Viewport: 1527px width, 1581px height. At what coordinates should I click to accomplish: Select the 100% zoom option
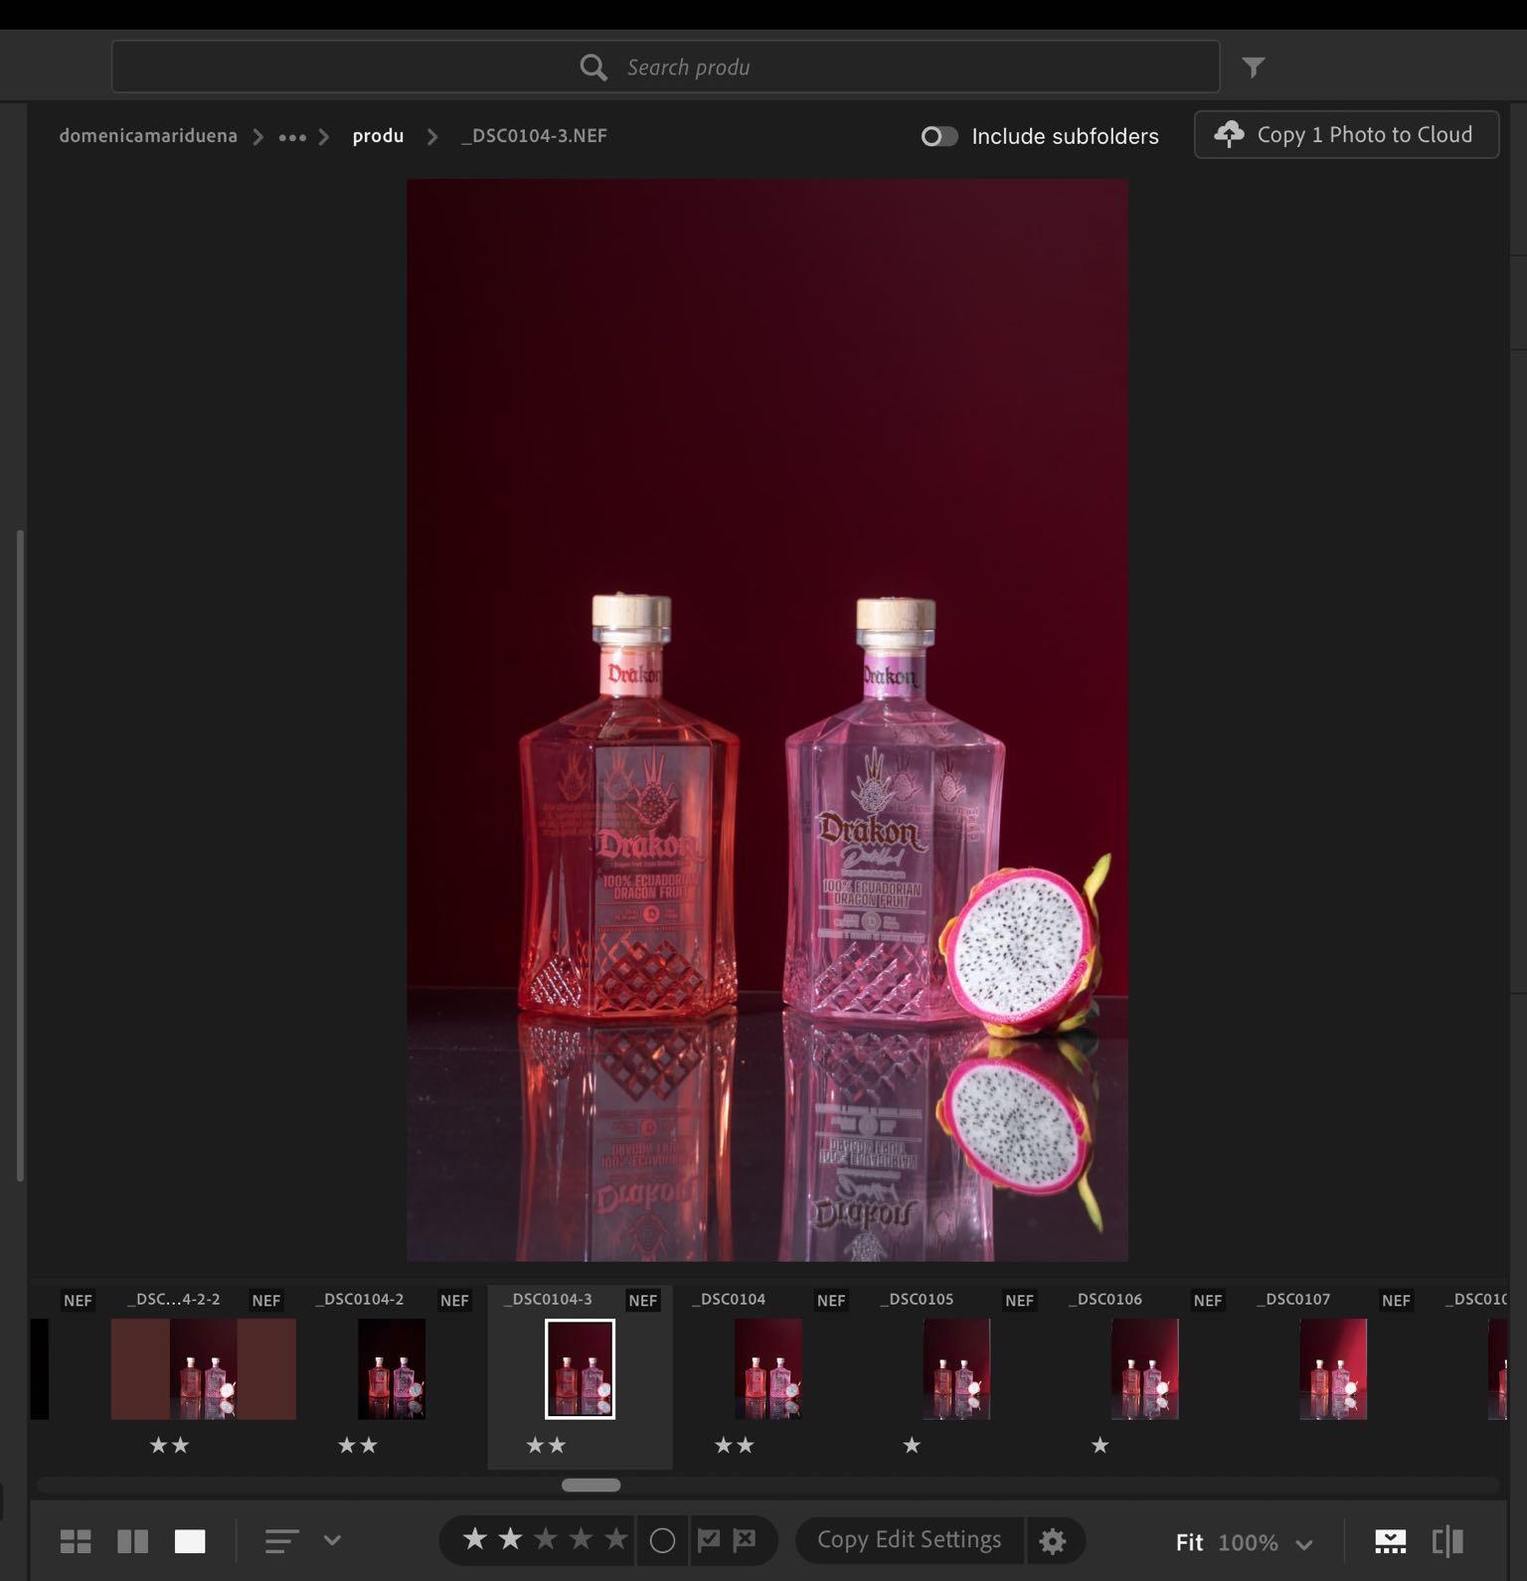coord(1248,1542)
